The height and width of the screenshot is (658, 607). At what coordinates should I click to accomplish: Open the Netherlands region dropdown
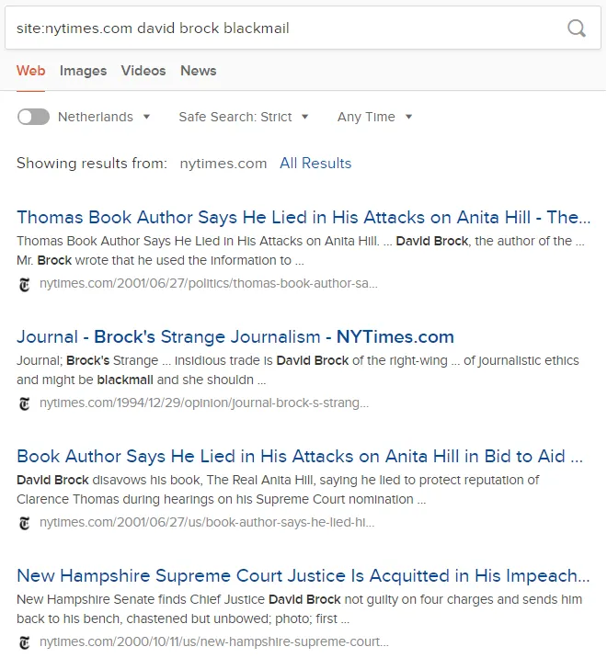click(104, 117)
